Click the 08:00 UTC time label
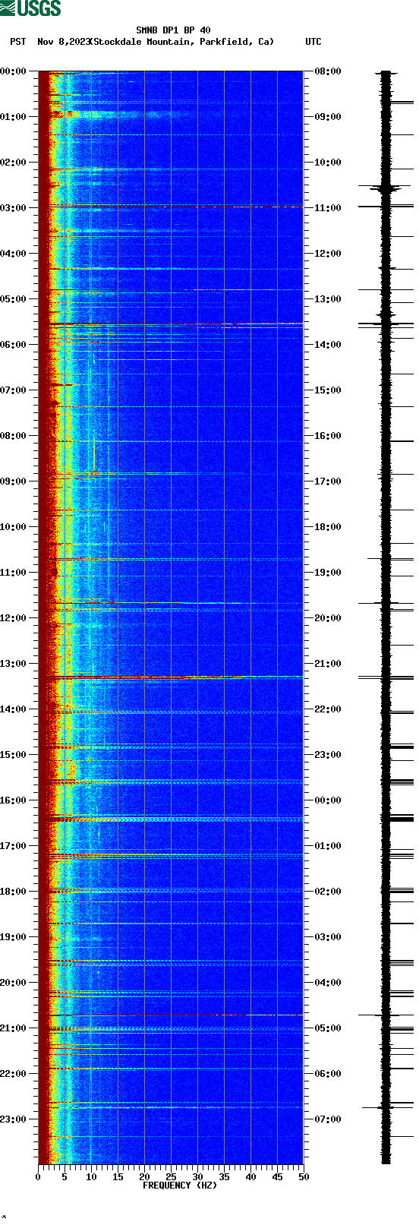 [327, 71]
